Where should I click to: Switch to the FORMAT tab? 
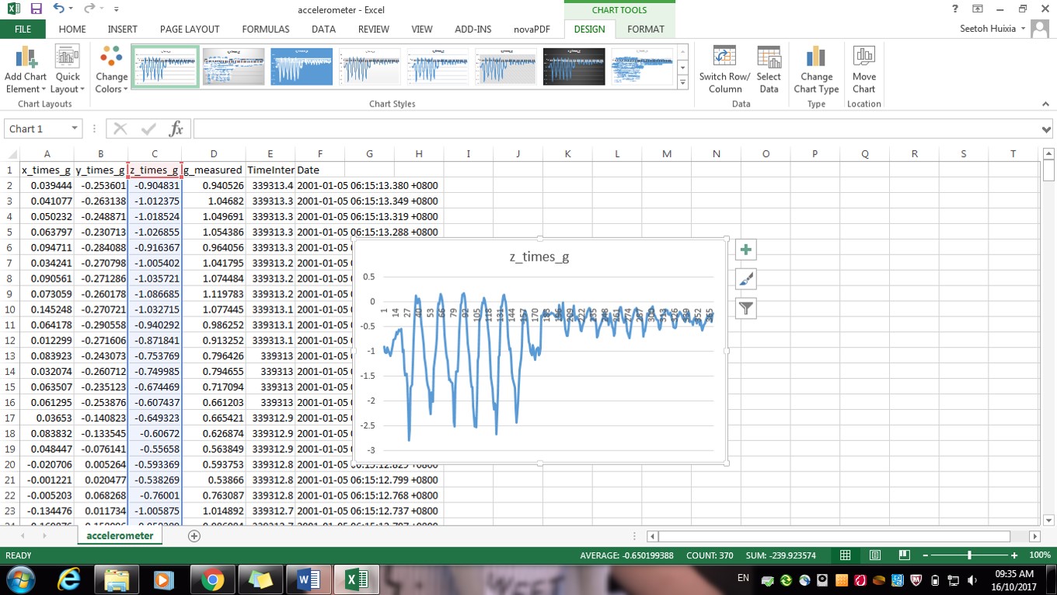[x=645, y=29]
